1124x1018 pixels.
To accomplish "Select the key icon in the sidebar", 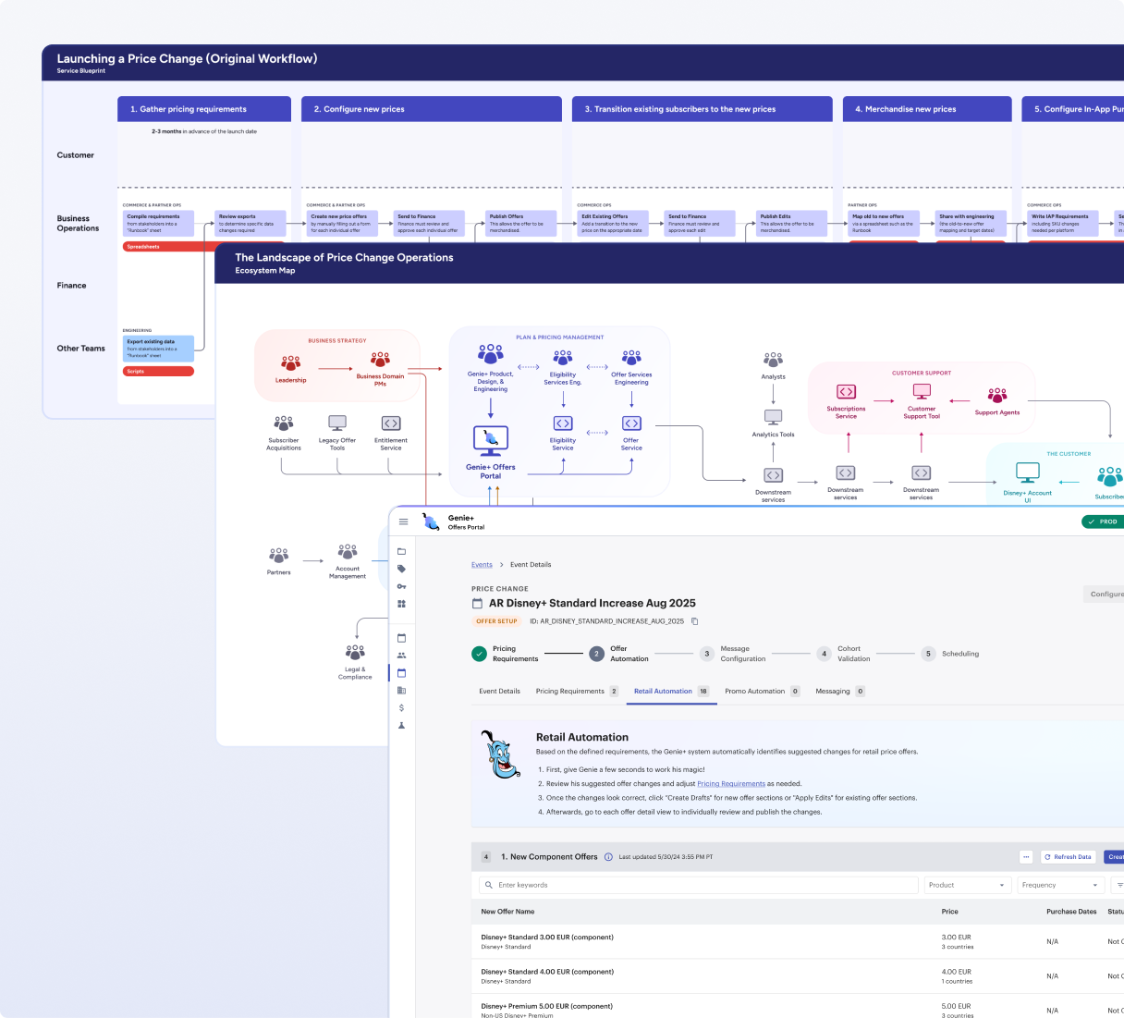I will point(401,585).
